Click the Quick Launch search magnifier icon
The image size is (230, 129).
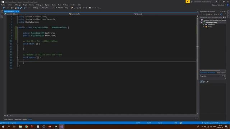(216, 1)
